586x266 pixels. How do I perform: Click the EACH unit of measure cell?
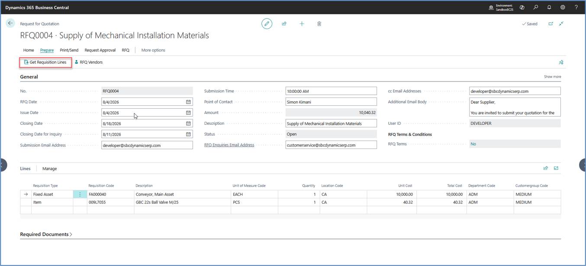pyautogui.click(x=254, y=195)
